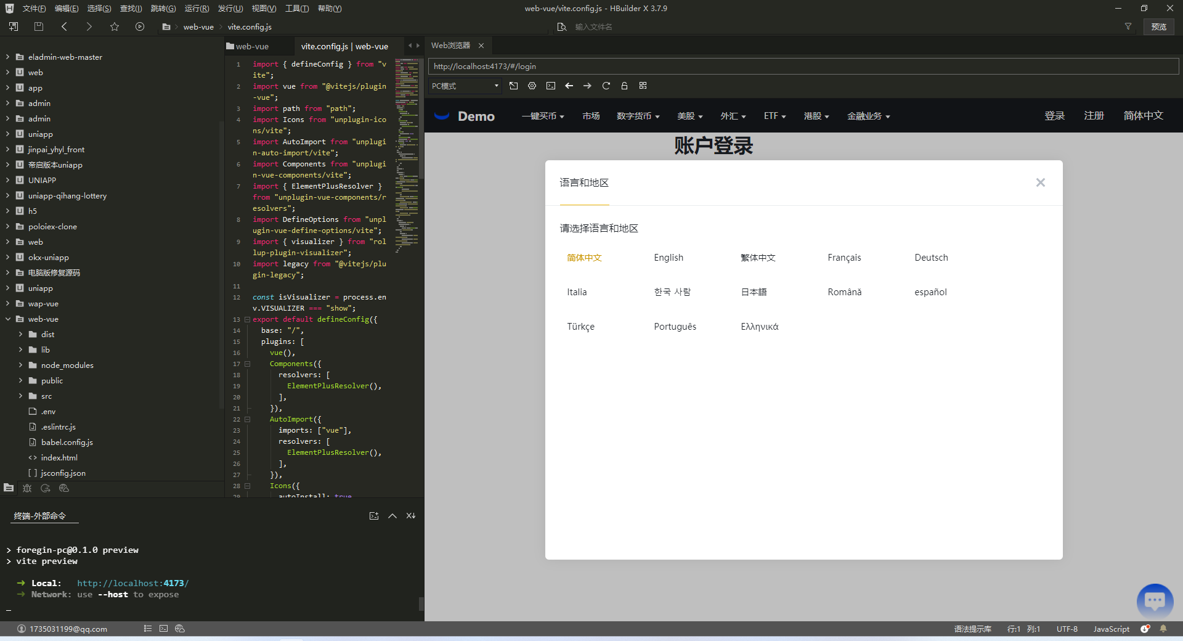Click the status bar terminal icon

pyautogui.click(x=163, y=629)
